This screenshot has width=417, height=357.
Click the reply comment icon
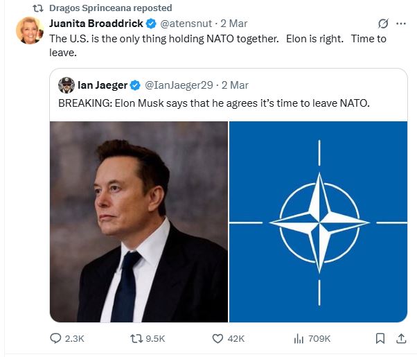[x=57, y=338]
